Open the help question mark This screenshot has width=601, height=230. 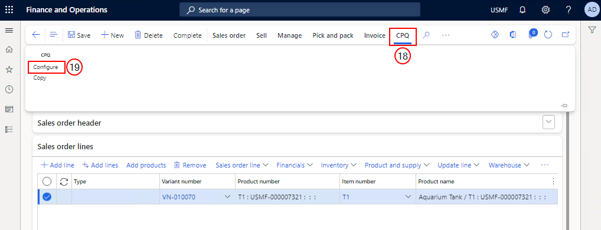[x=569, y=10]
